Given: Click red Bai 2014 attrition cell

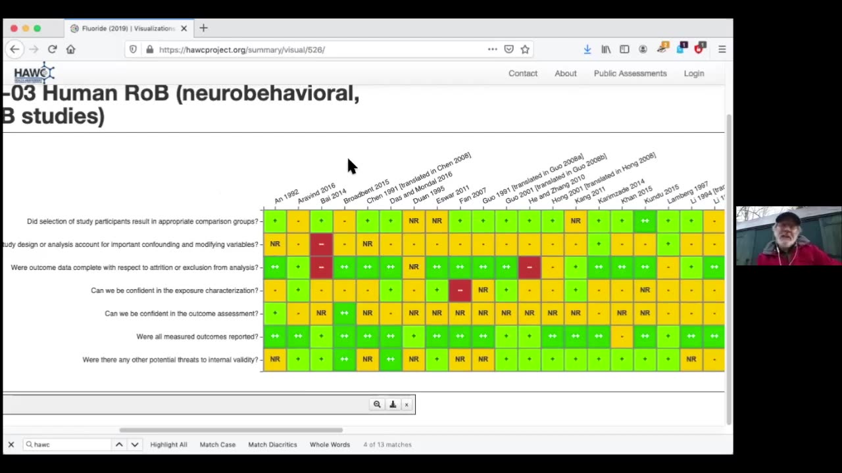Looking at the screenshot, I should pyautogui.click(x=321, y=267).
